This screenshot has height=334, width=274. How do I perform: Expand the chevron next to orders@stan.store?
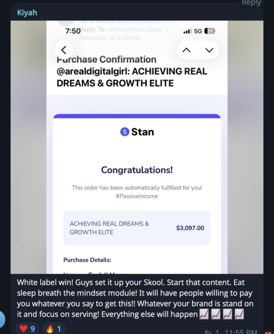(x=168, y=30)
